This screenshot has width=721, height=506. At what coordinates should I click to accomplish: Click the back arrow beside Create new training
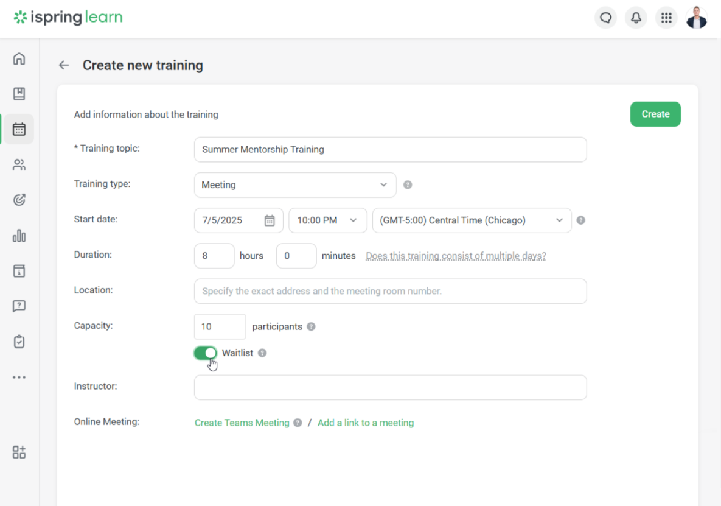point(64,65)
